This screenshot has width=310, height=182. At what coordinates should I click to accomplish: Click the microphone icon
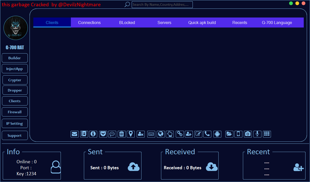click(257, 134)
